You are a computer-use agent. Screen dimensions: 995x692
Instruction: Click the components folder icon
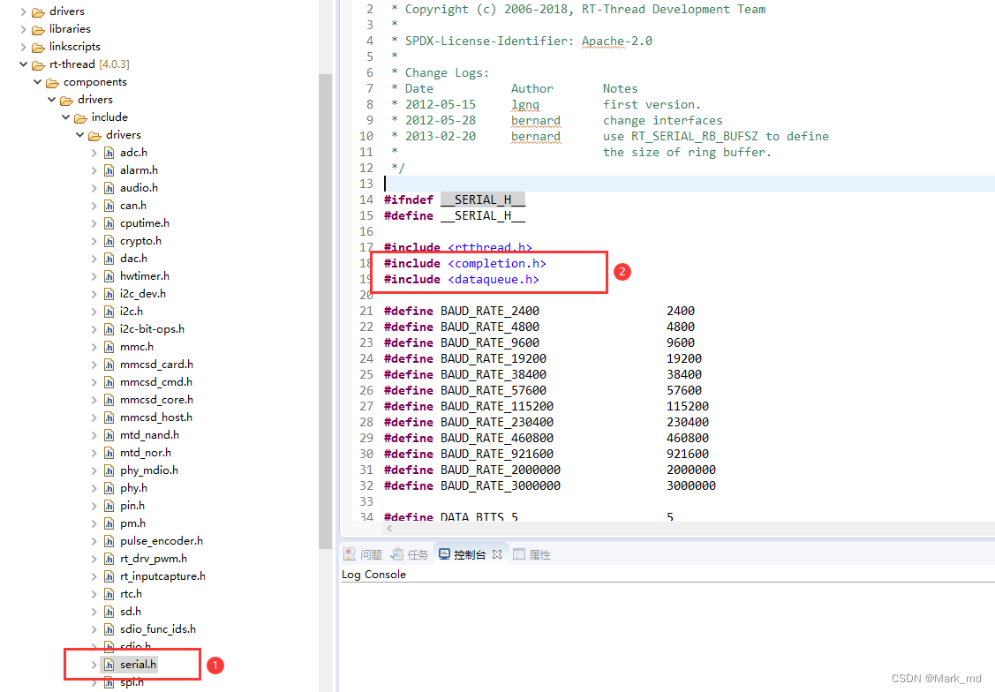[52, 82]
